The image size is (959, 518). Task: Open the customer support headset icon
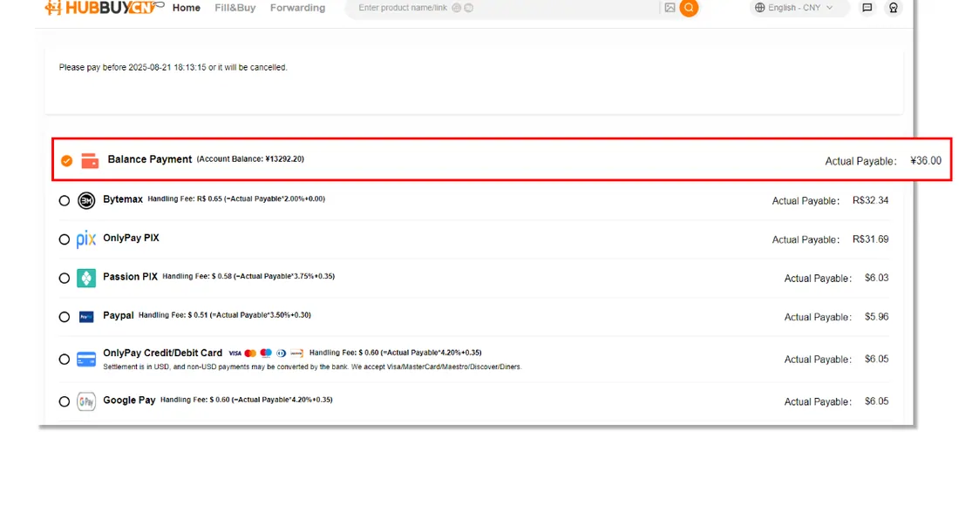click(x=893, y=8)
